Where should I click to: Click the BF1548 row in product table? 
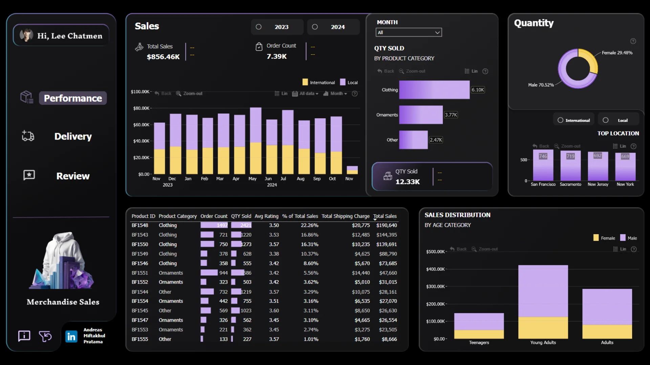click(x=264, y=225)
